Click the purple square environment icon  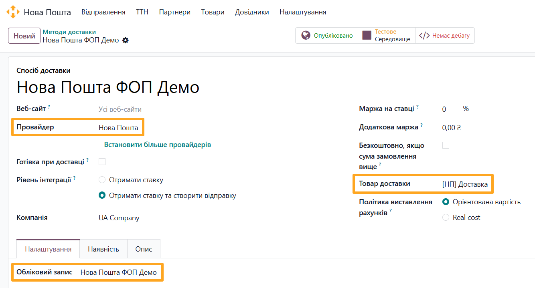click(x=367, y=35)
